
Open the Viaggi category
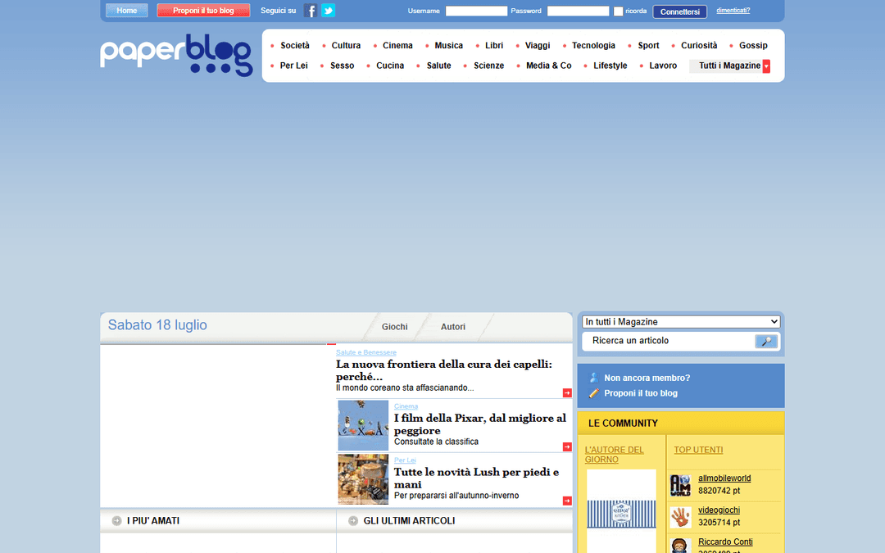tap(538, 46)
